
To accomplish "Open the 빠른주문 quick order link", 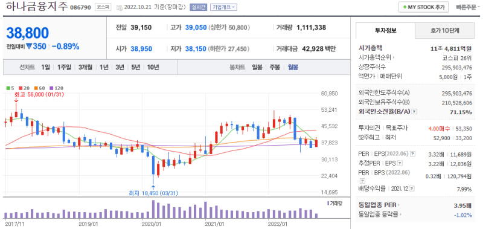I will [x=465, y=7].
